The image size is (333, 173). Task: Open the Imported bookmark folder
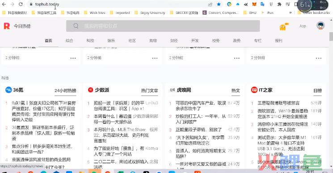(x=120, y=13)
